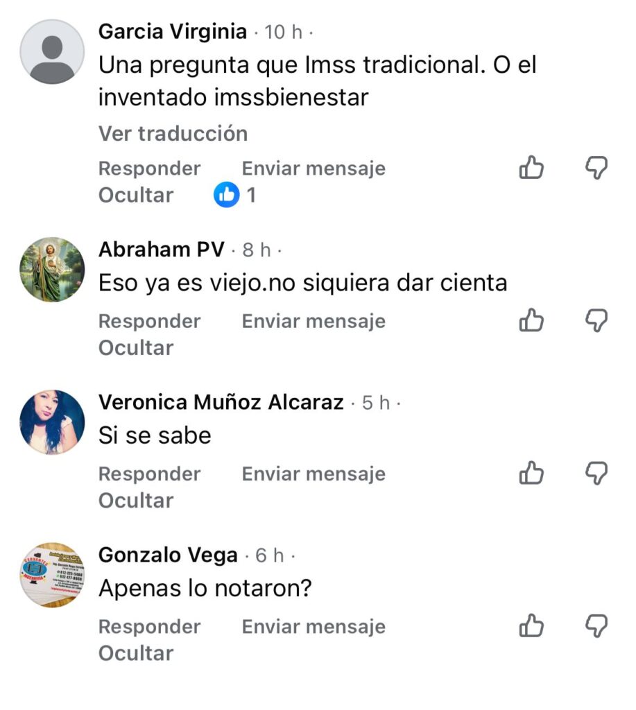Give thumbs up to Abraham PV's comment
636x710 pixels.
pyautogui.click(x=531, y=320)
